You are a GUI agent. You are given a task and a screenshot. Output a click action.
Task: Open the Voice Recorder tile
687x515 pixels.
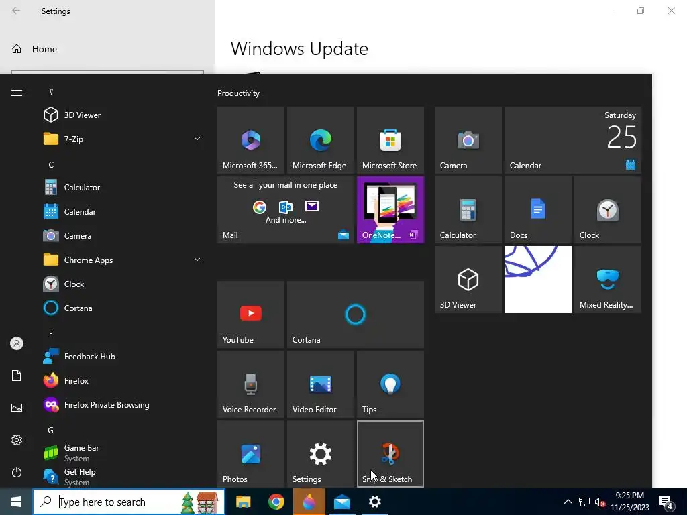(251, 384)
